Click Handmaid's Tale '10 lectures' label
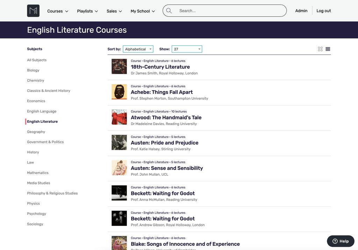Image resolution: width=358 pixels, height=250 pixels. point(179,111)
